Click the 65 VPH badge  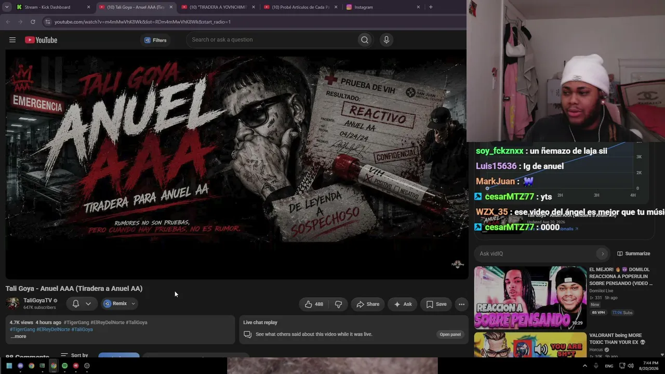(x=598, y=313)
